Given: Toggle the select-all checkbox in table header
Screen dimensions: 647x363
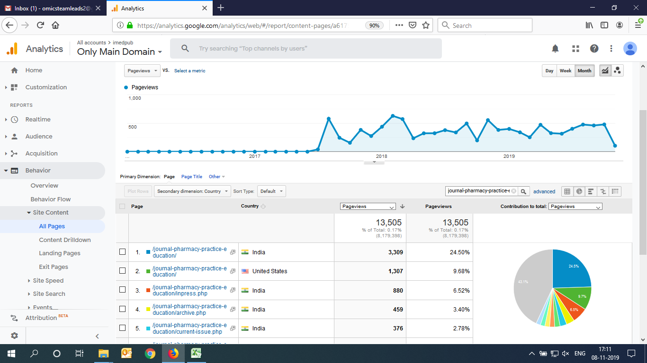Looking at the screenshot, I should pos(122,207).
